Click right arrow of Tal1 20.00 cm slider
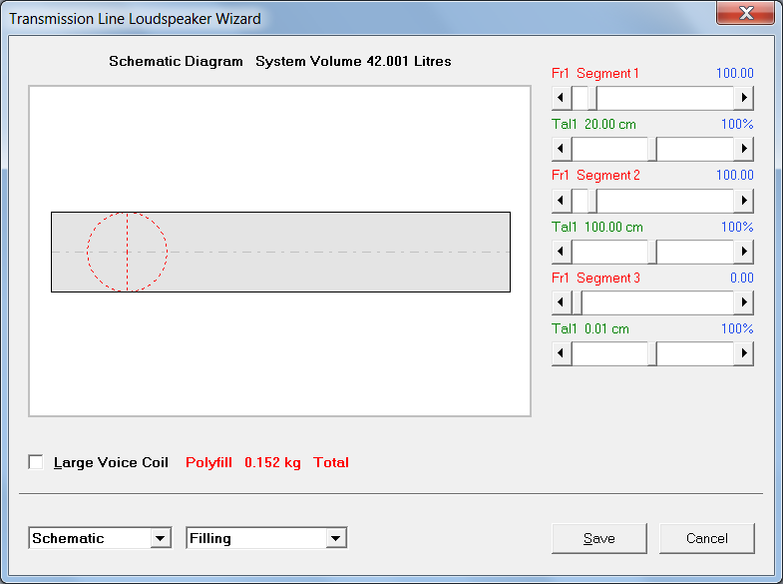Viewport: 783px width, 584px height. (x=743, y=149)
